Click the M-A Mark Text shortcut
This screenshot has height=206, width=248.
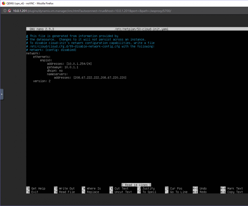click(232, 188)
